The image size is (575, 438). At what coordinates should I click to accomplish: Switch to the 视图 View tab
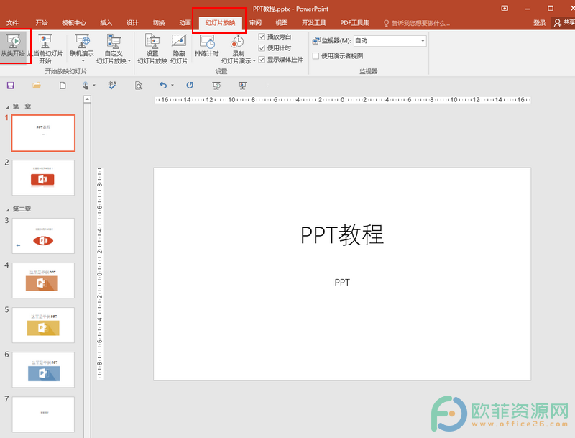point(282,23)
